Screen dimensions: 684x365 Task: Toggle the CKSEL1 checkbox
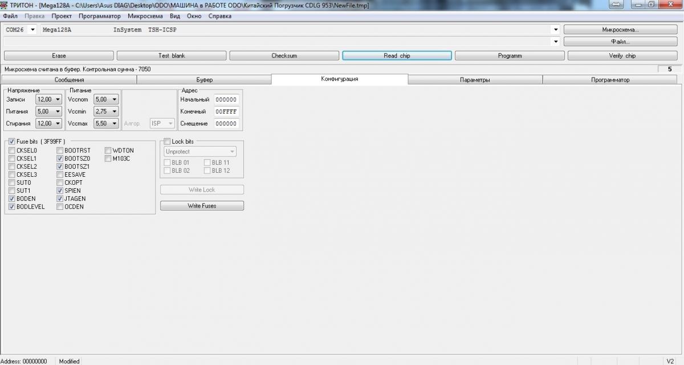12,159
